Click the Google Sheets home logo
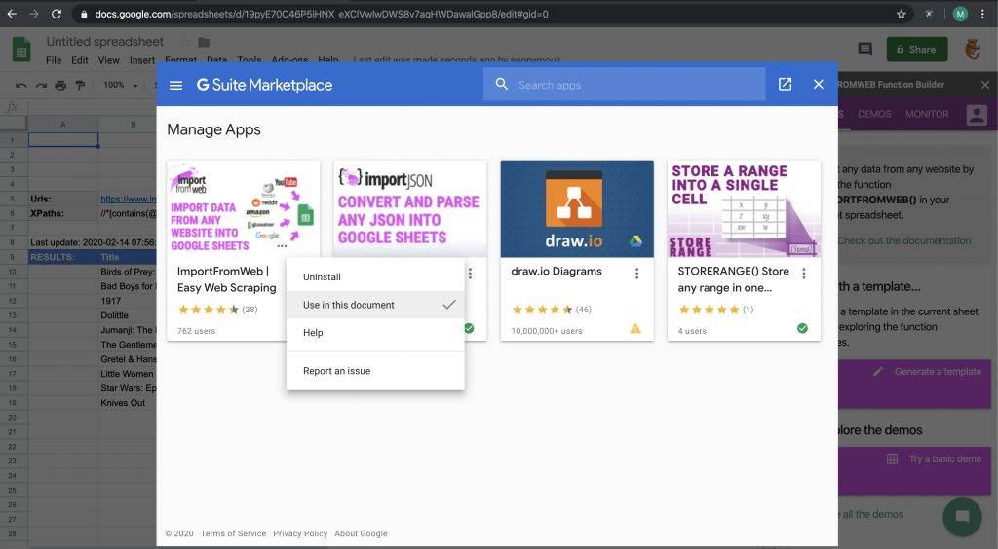The height and width of the screenshot is (549, 998). tap(21, 50)
